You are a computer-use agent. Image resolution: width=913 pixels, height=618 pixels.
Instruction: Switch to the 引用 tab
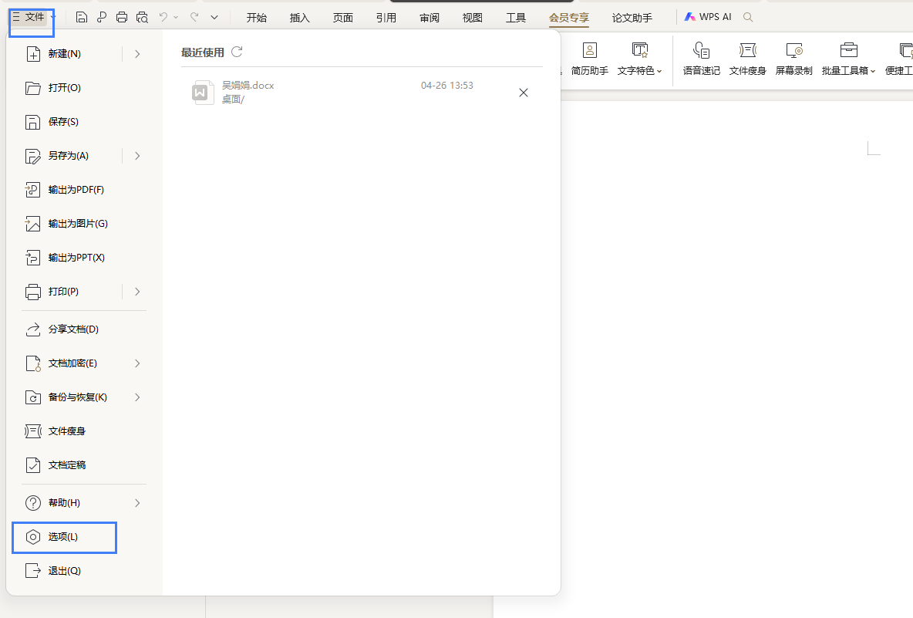[386, 18]
